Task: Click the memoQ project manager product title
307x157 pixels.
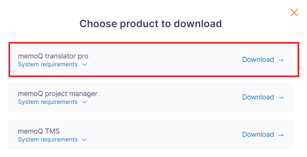Action: click(x=58, y=94)
